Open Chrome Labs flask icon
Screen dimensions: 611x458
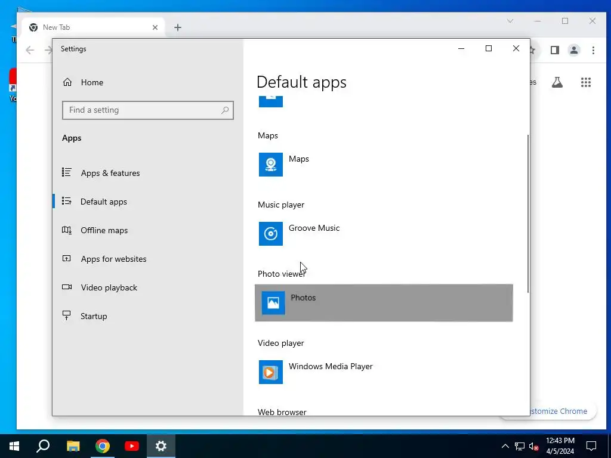(557, 82)
